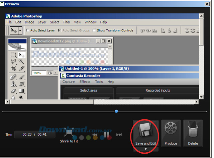
Task: Toggle Auto Select Groups checkbox
Action: click(60, 30)
